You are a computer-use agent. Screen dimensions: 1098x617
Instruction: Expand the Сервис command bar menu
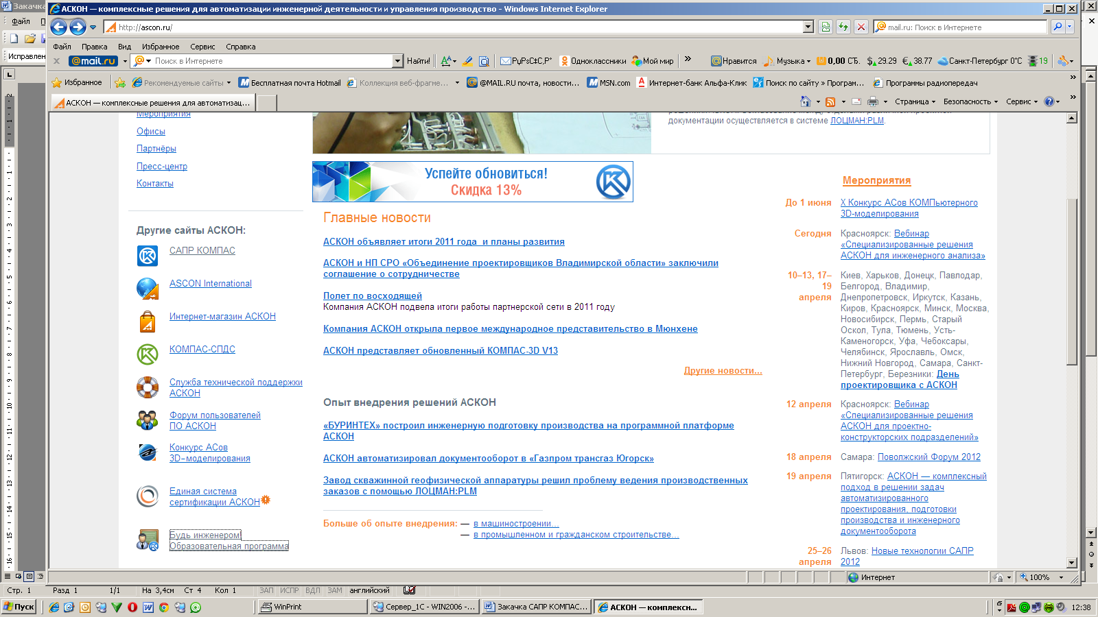point(1022,101)
